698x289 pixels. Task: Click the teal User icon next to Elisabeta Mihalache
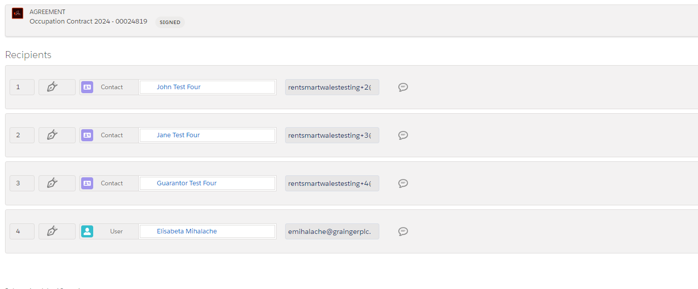coord(87,231)
